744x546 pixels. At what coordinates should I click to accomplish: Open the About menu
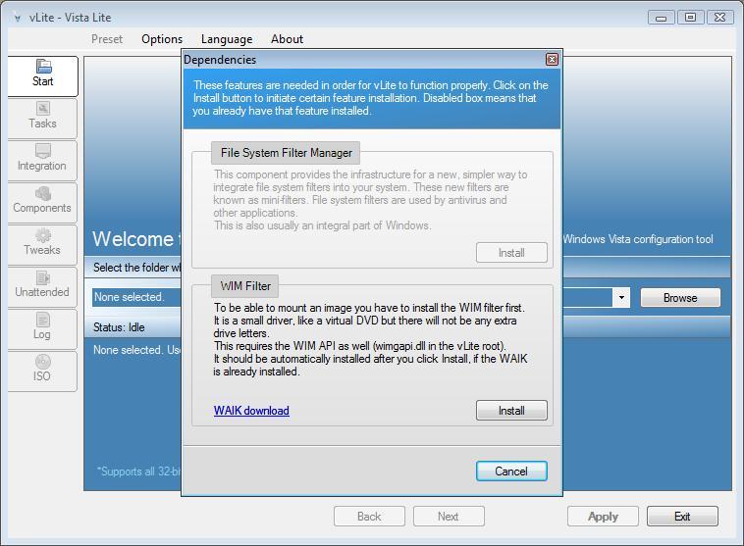pyautogui.click(x=287, y=39)
